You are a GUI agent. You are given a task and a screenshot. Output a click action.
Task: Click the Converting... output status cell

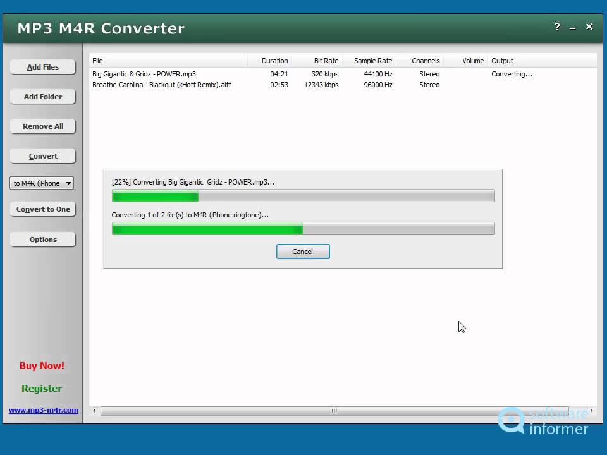click(512, 74)
